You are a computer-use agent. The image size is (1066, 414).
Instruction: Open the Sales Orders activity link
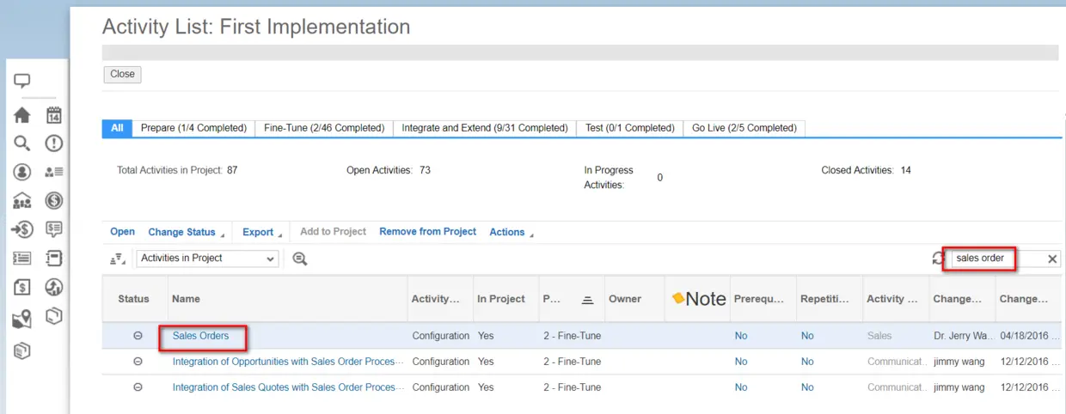(x=201, y=336)
